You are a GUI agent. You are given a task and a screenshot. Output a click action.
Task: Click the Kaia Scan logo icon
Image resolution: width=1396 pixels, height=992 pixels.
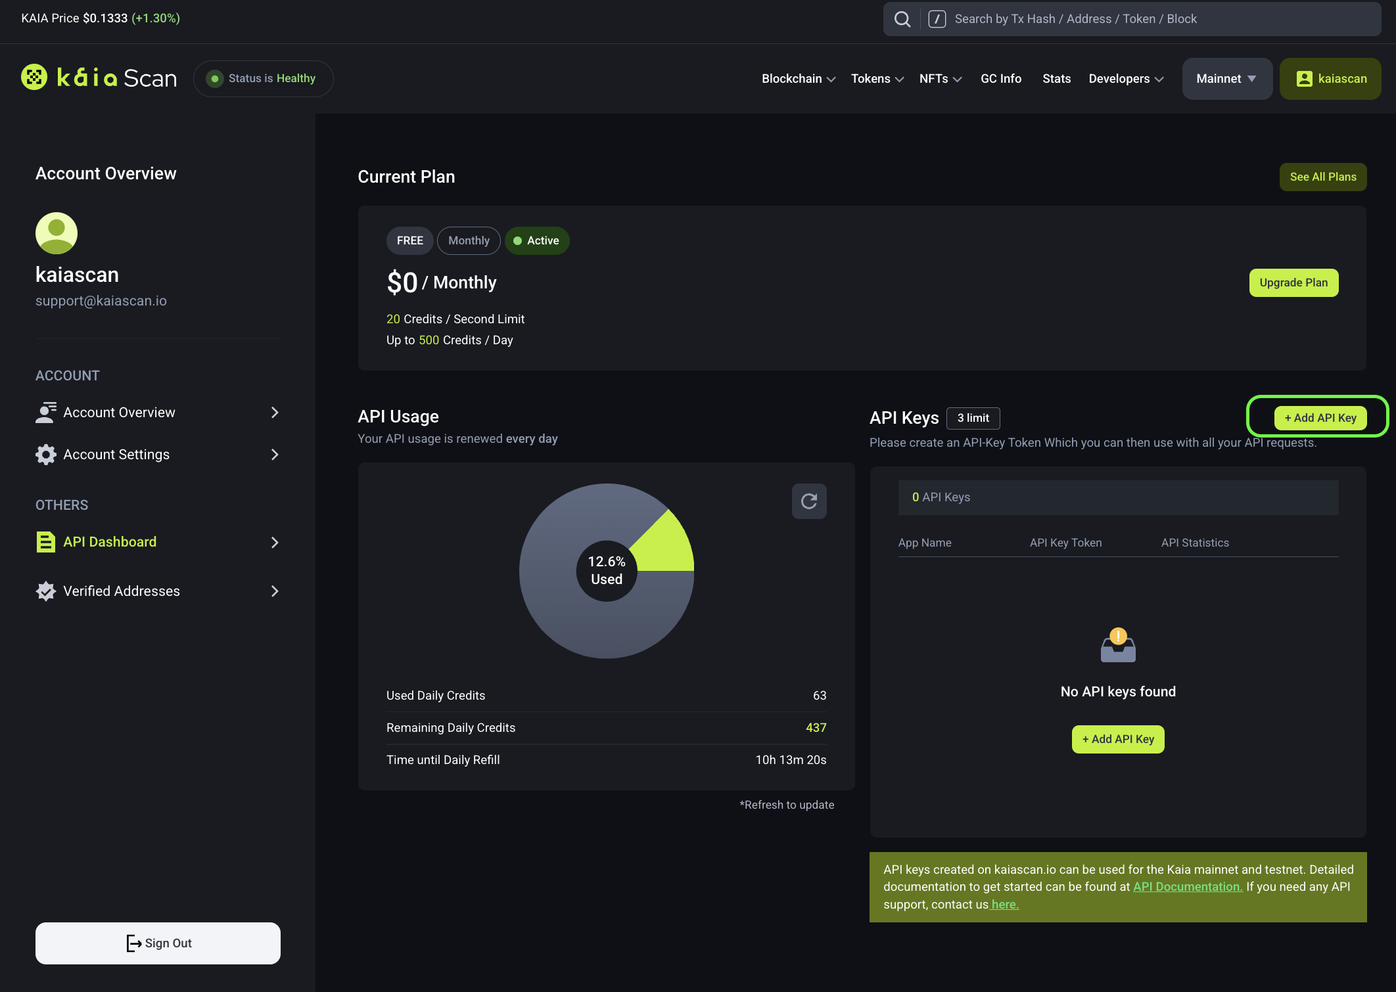tap(31, 78)
